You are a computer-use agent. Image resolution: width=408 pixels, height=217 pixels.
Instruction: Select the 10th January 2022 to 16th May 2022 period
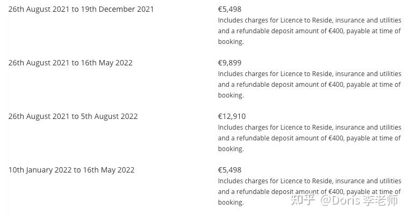[71, 170]
